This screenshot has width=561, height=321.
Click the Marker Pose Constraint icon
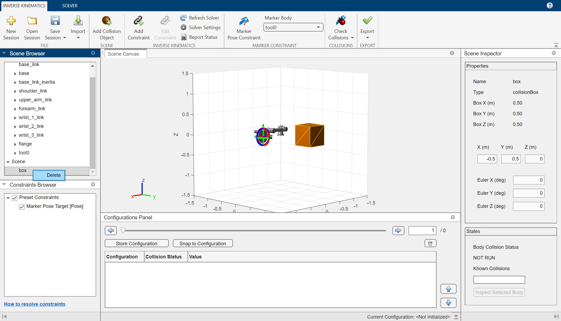[244, 21]
